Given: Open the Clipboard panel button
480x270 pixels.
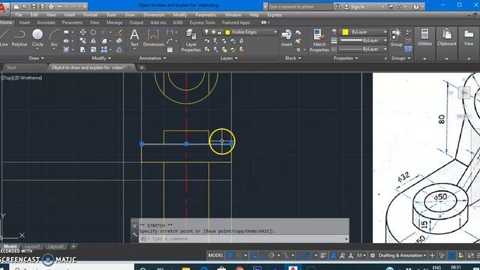Looking at the screenshot, I should pos(447,38).
